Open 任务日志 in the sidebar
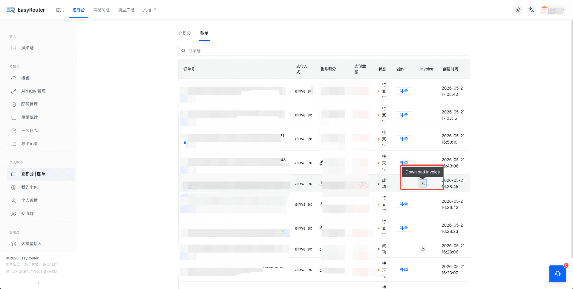Viewport: 573px width, 289px height. pos(41,130)
